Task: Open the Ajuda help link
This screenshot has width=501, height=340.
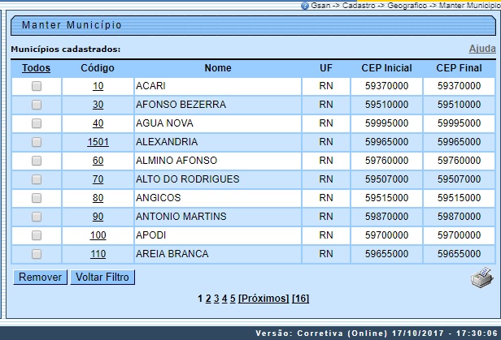Action: tap(482, 49)
